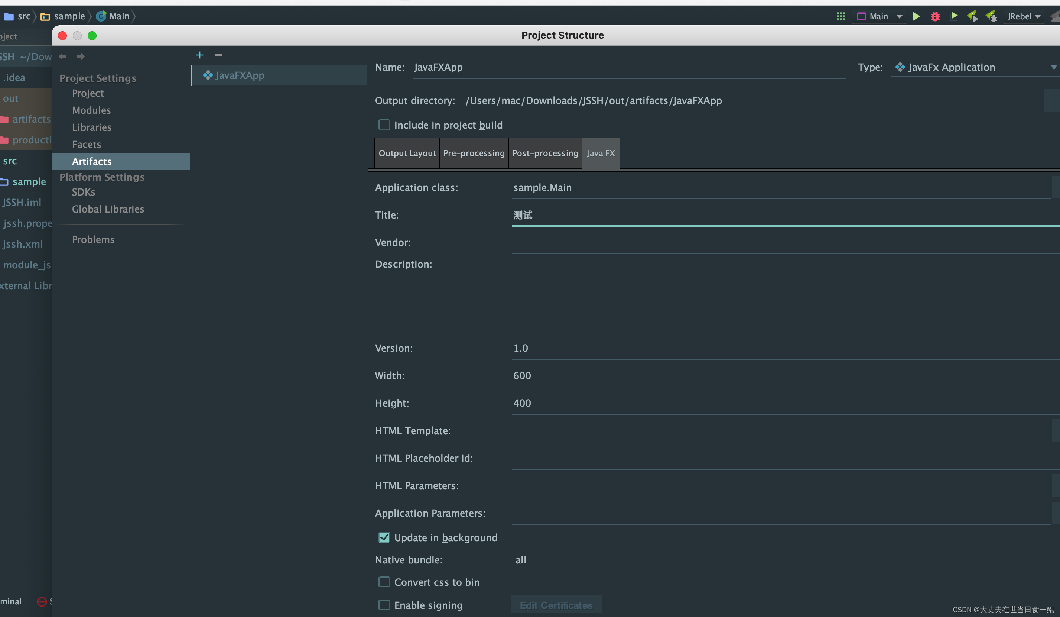Open Modules settings
The height and width of the screenshot is (617, 1060).
coord(91,110)
